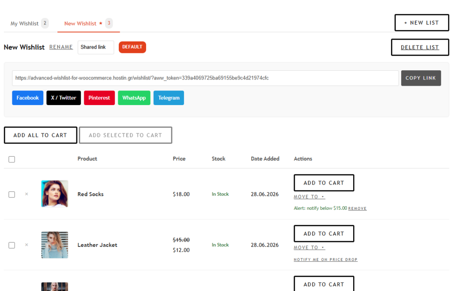This screenshot has width=452, height=291.
Task: Share wishlist via WhatsApp
Action: click(134, 98)
